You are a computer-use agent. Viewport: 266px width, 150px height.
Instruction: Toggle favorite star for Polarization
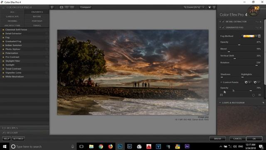[3, 53]
